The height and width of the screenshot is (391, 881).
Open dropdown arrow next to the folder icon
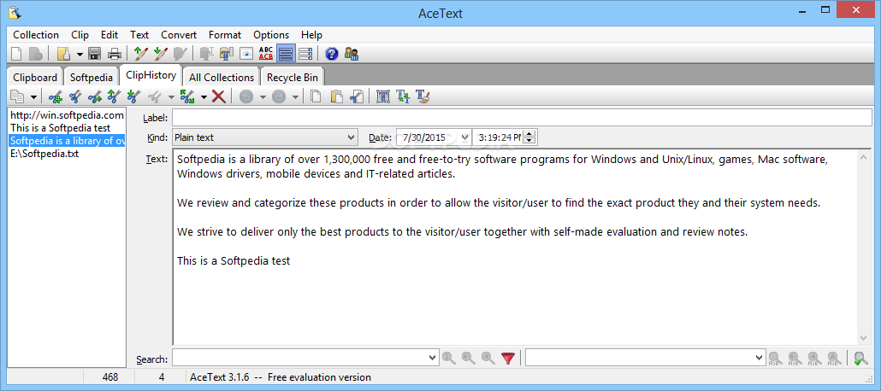click(80, 55)
